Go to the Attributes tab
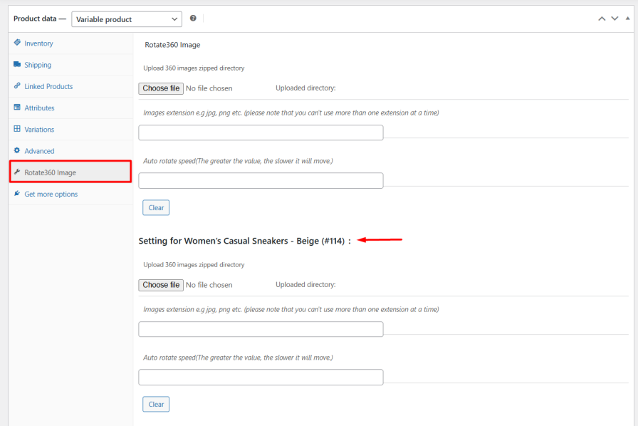 pos(70,108)
